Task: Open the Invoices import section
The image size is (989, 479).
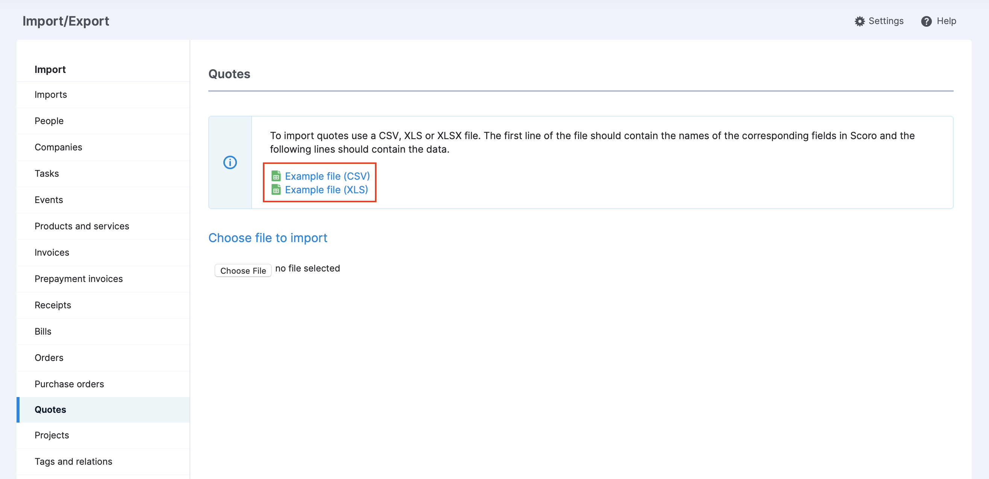Action: click(x=52, y=252)
